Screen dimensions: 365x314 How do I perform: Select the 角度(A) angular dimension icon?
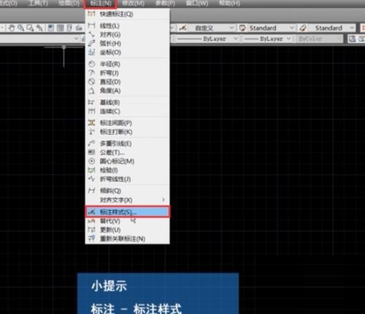(91, 91)
